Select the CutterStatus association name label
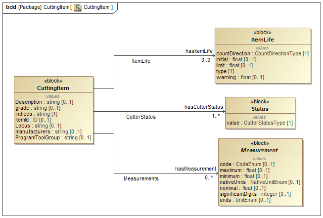 click(140, 117)
